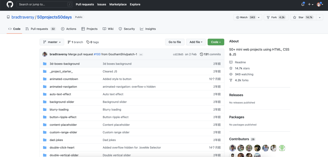Viewport: 328px width, 157px height.
Task: Expand the star lists dropdown arrow
Action: pos(319,17)
